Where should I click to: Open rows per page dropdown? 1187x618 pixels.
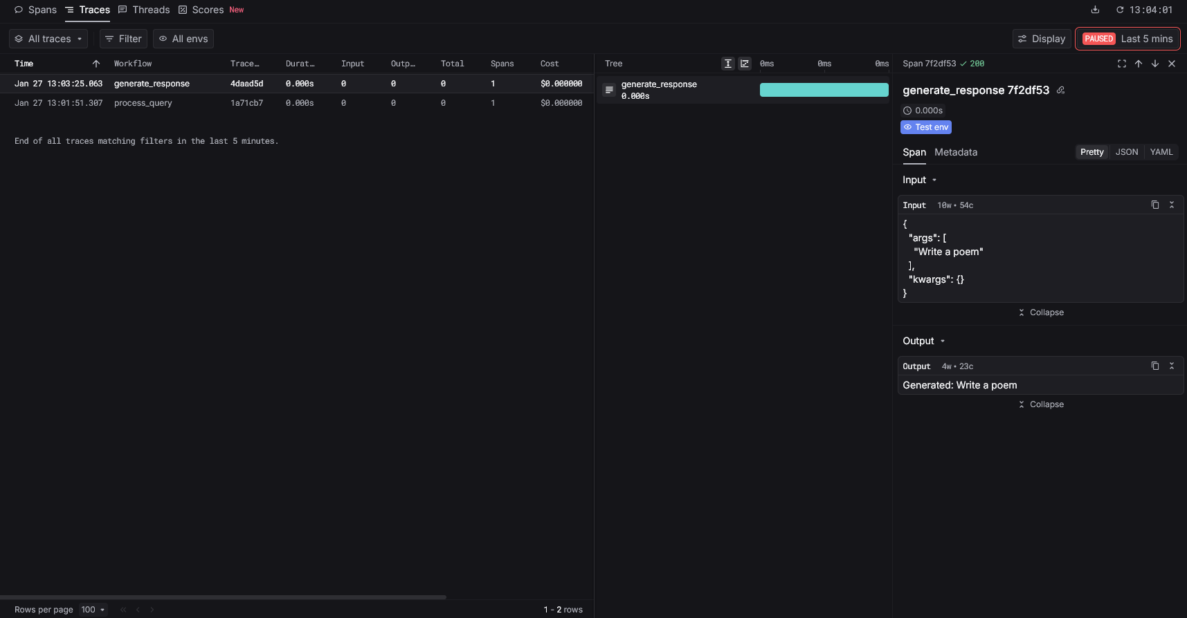pyautogui.click(x=93, y=610)
